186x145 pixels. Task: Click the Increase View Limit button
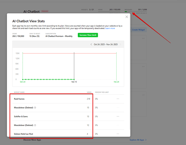pos(88,35)
